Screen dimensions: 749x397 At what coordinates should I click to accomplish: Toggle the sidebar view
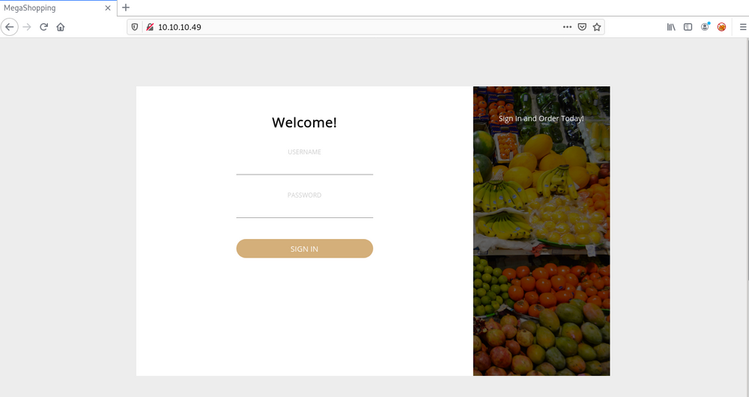pyautogui.click(x=688, y=27)
